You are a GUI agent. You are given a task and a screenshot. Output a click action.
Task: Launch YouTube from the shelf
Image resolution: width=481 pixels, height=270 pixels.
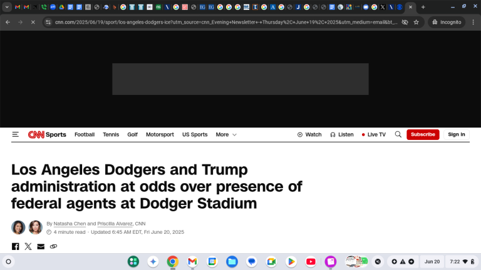(x=311, y=262)
